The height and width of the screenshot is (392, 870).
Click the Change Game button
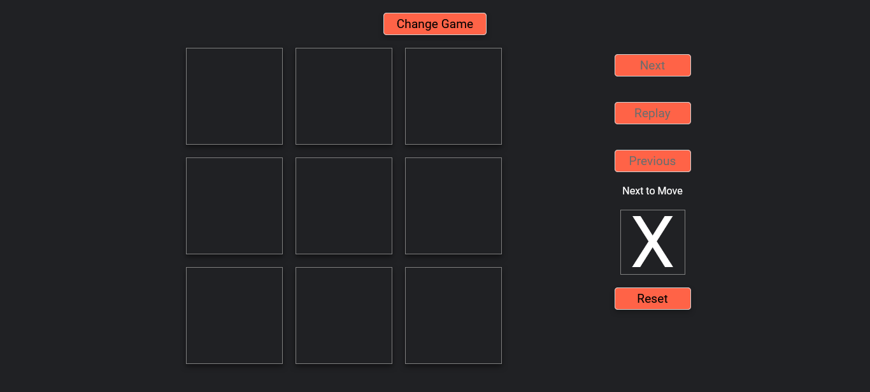[x=435, y=24]
